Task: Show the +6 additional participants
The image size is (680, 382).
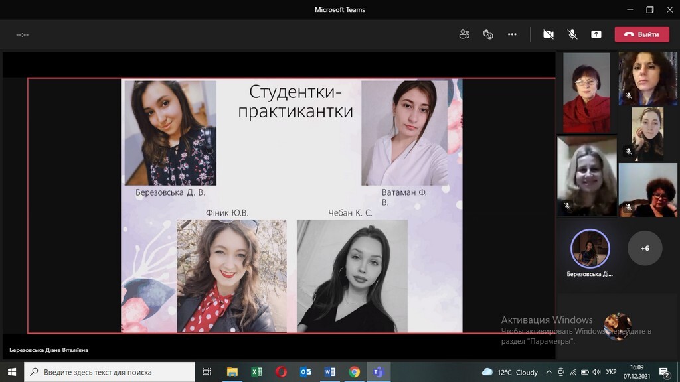Action: click(x=645, y=248)
